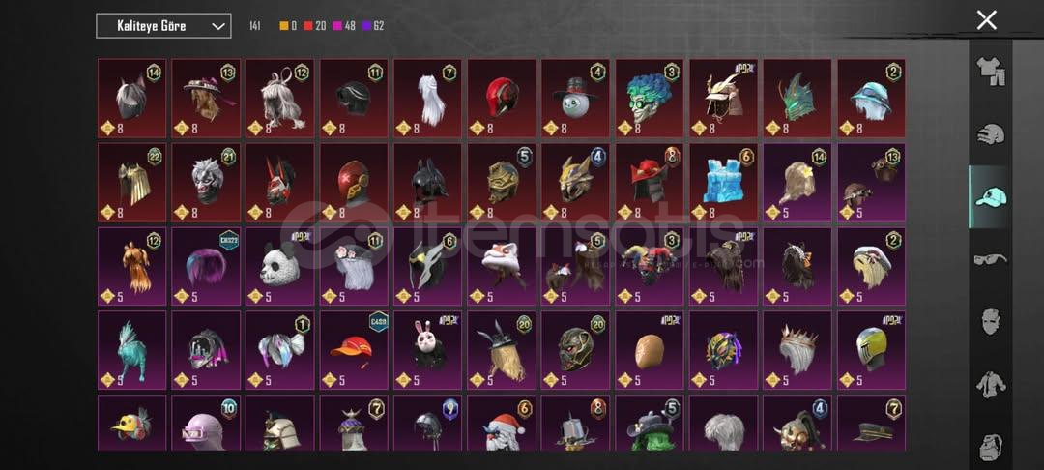
Task: Pick the red and orange baseball cap
Action: [x=354, y=350]
